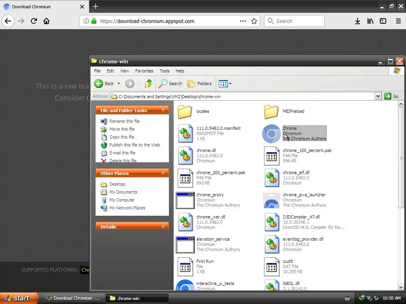Viewport: 406px width, 304px height.
Task: Go to My Computer
Action: [x=122, y=200]
